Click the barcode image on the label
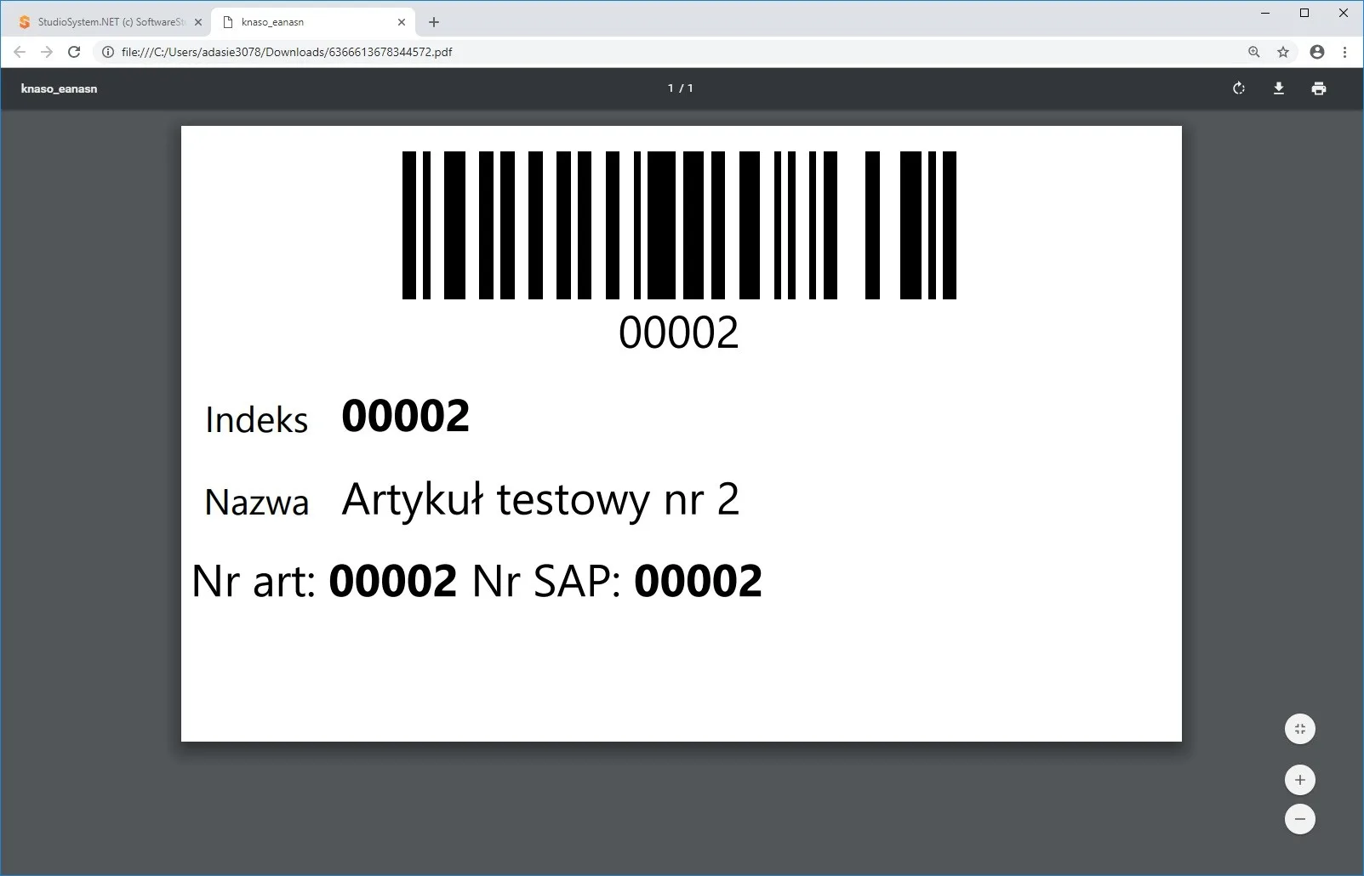This screenshot has width=1364, height=876. coord(679,225)
